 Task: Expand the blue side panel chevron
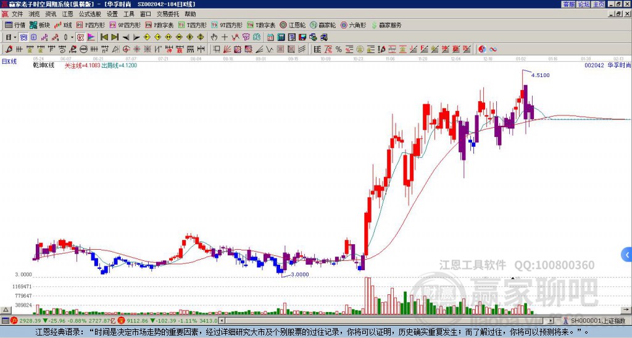(627, 255)
